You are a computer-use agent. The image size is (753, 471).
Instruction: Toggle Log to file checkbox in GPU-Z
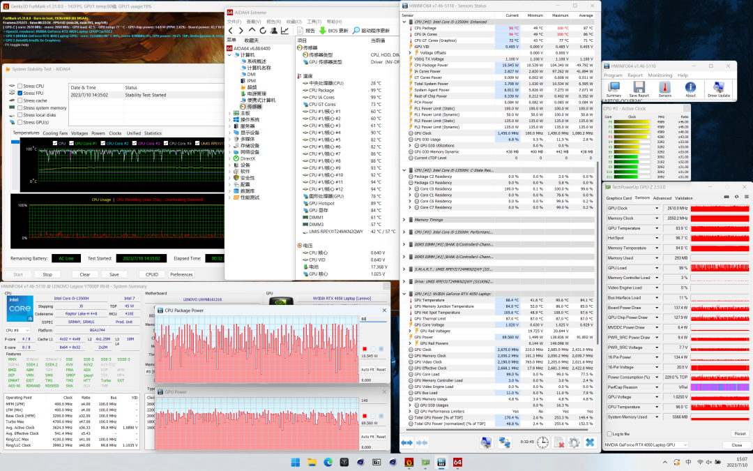point(609,433)
